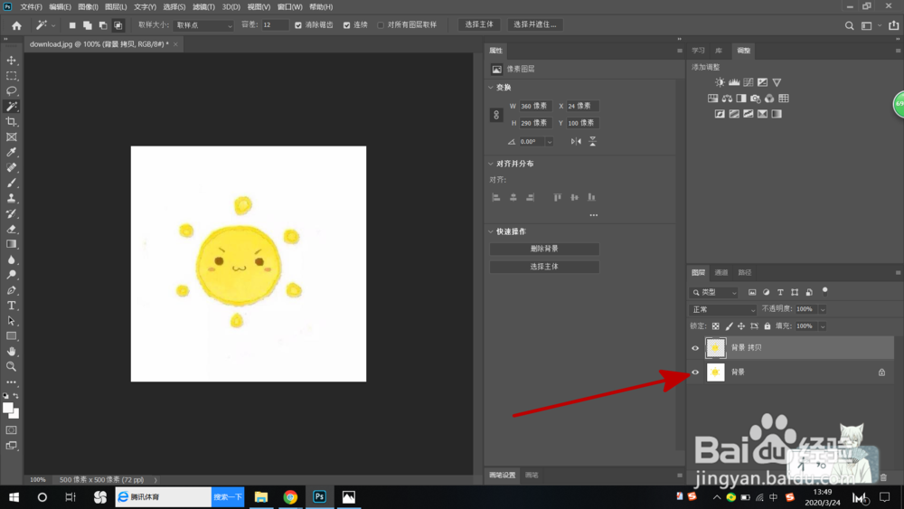Select the Hand tool
This screenshot has width=904, height=509.
pyautogui.click(x=11, y=351)
